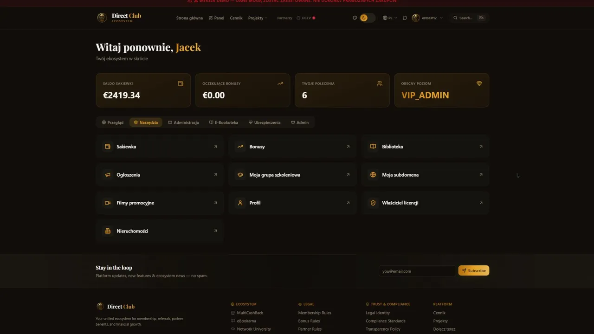The height and width of the screenshot is (334, 594).
Task: Click the diamond icon on Obecny Poziom card
Action: (479, 83)
